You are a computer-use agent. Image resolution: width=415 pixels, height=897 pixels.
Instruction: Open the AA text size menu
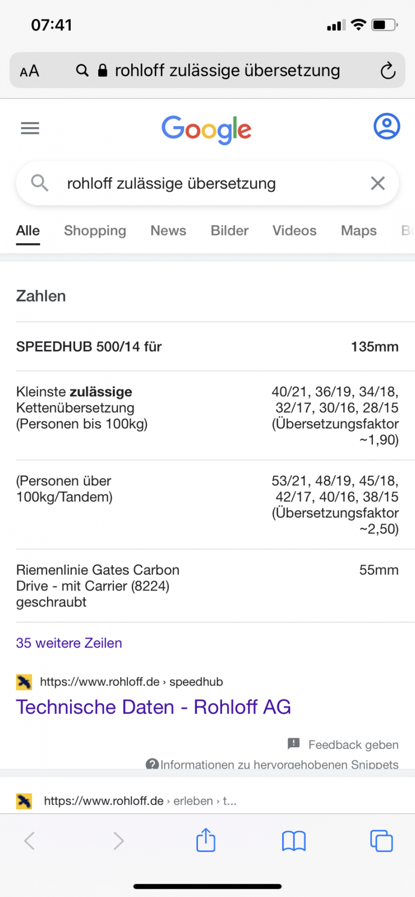[30, 71]
